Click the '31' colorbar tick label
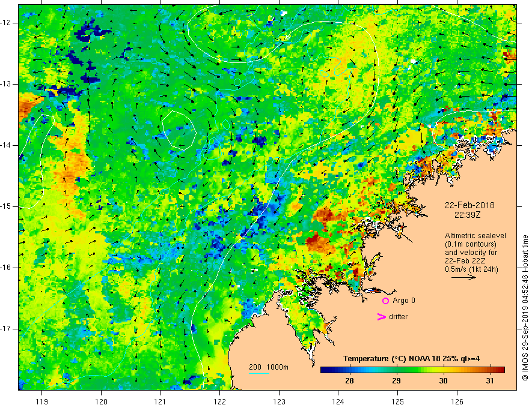Viewport: 529px width, 408px height. coord(490,381)
